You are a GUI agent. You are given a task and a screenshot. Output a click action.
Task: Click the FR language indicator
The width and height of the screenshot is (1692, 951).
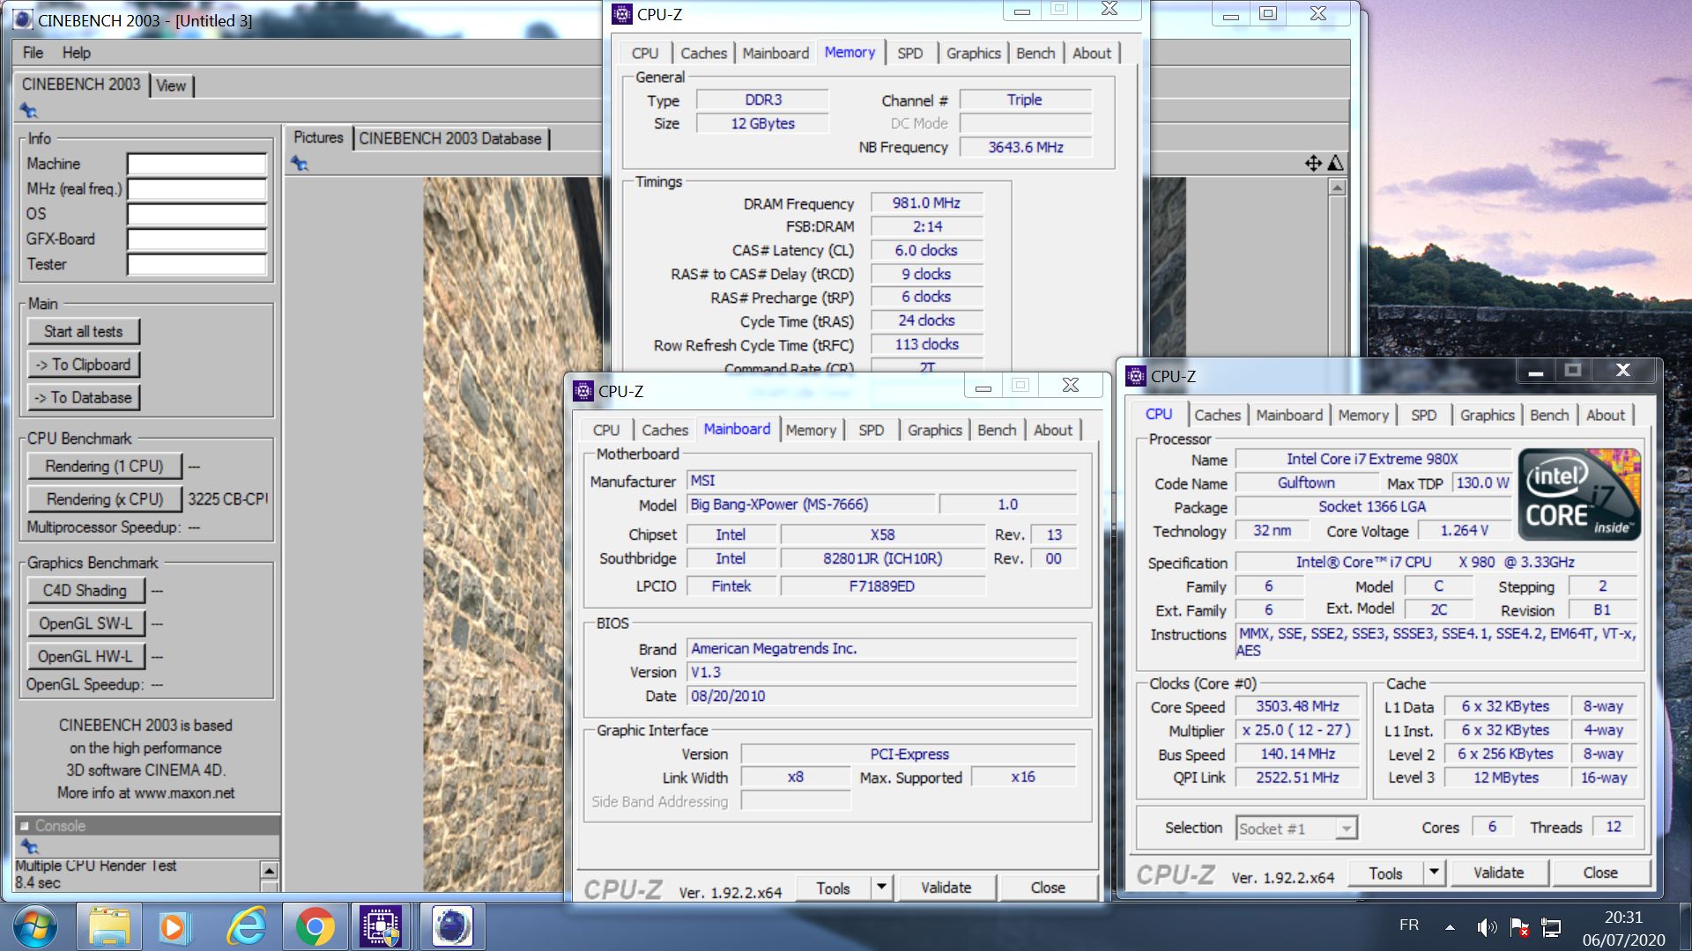tap(1408, 925)
